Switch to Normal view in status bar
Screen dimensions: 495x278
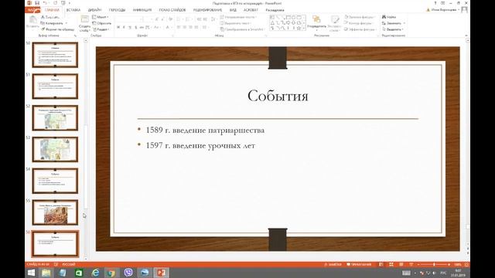tap(381, 264)
